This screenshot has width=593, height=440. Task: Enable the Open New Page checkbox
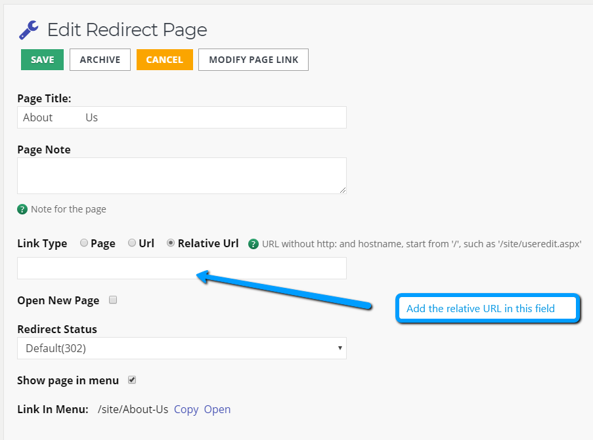113,300
